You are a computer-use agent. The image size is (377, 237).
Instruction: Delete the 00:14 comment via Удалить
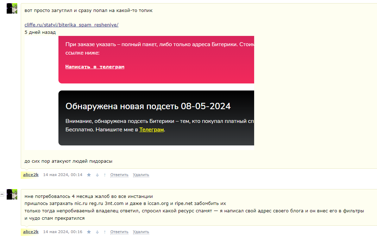[x=141, y=175]
